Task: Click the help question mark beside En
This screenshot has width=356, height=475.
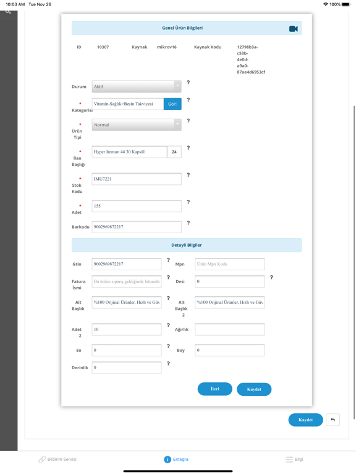Action: 168,346
